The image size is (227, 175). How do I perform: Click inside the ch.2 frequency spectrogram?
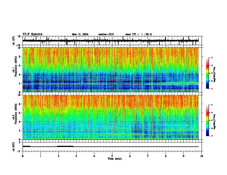[x=111, y=117]
